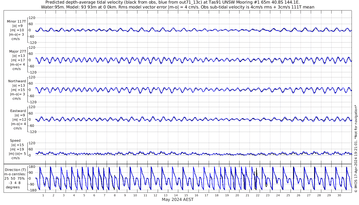
Task: Click "|m-o|= 3" under Minor 117T
Action: click(x=17, y=34)
